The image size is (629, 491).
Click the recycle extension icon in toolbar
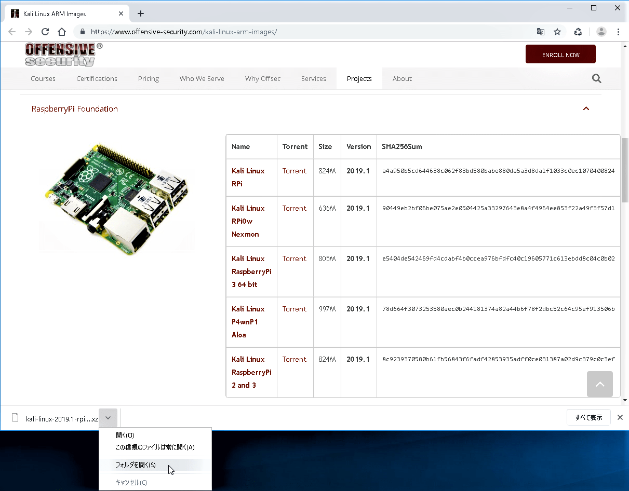578,32
